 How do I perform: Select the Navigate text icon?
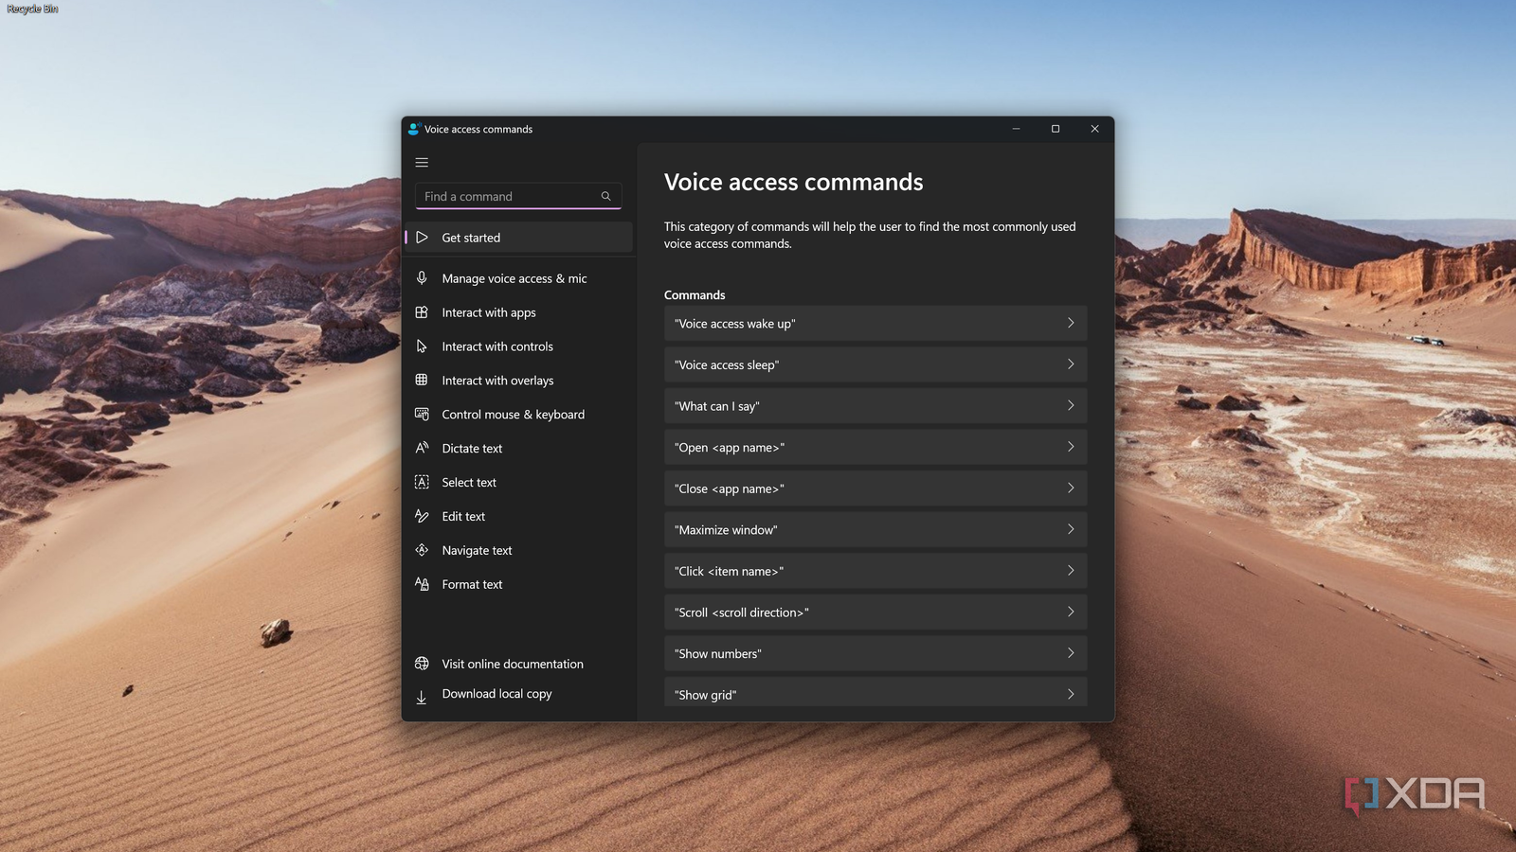pyautogui.click(x=422, y=550)
